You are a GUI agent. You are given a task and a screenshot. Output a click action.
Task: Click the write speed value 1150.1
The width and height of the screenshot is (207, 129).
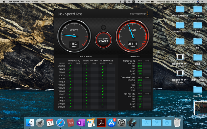(74, 44)
